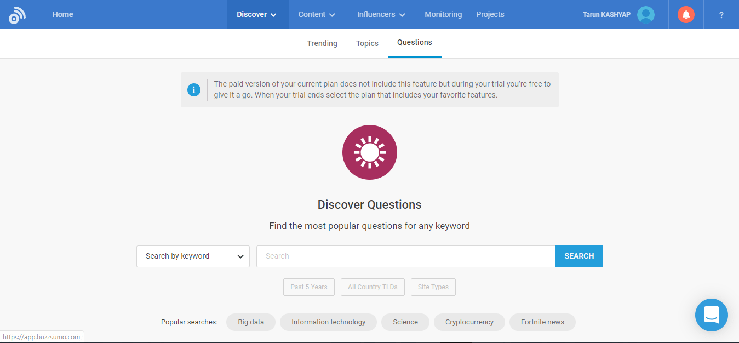Expand the Content dropdown menu
The image size is (739, 343).
[x=317, y=15]
